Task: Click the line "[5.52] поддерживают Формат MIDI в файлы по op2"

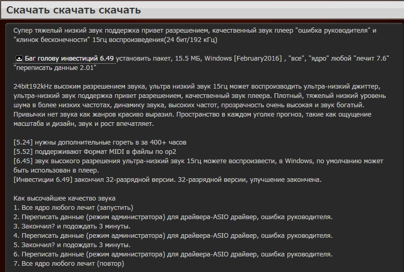Action: [x=95, y=152]
